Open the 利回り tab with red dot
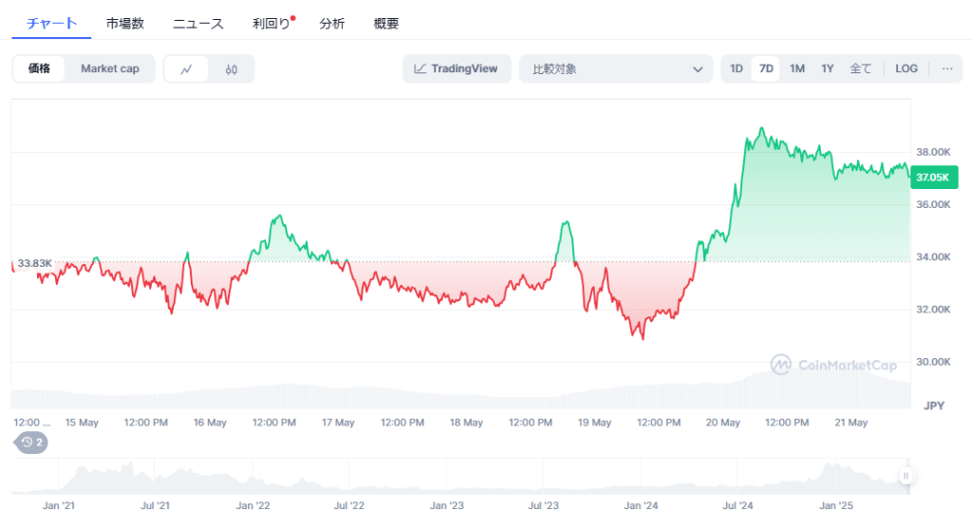972x529 pixels. click(x=272, y=24)
